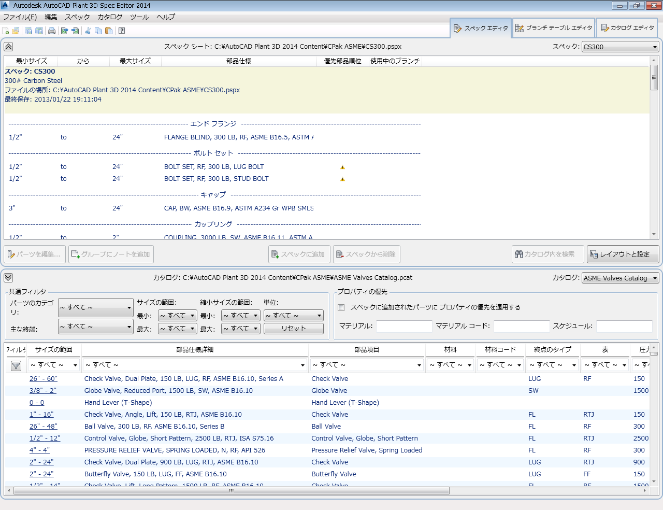
Task: Click the スペックに追加 button
Action: point(299,254)
